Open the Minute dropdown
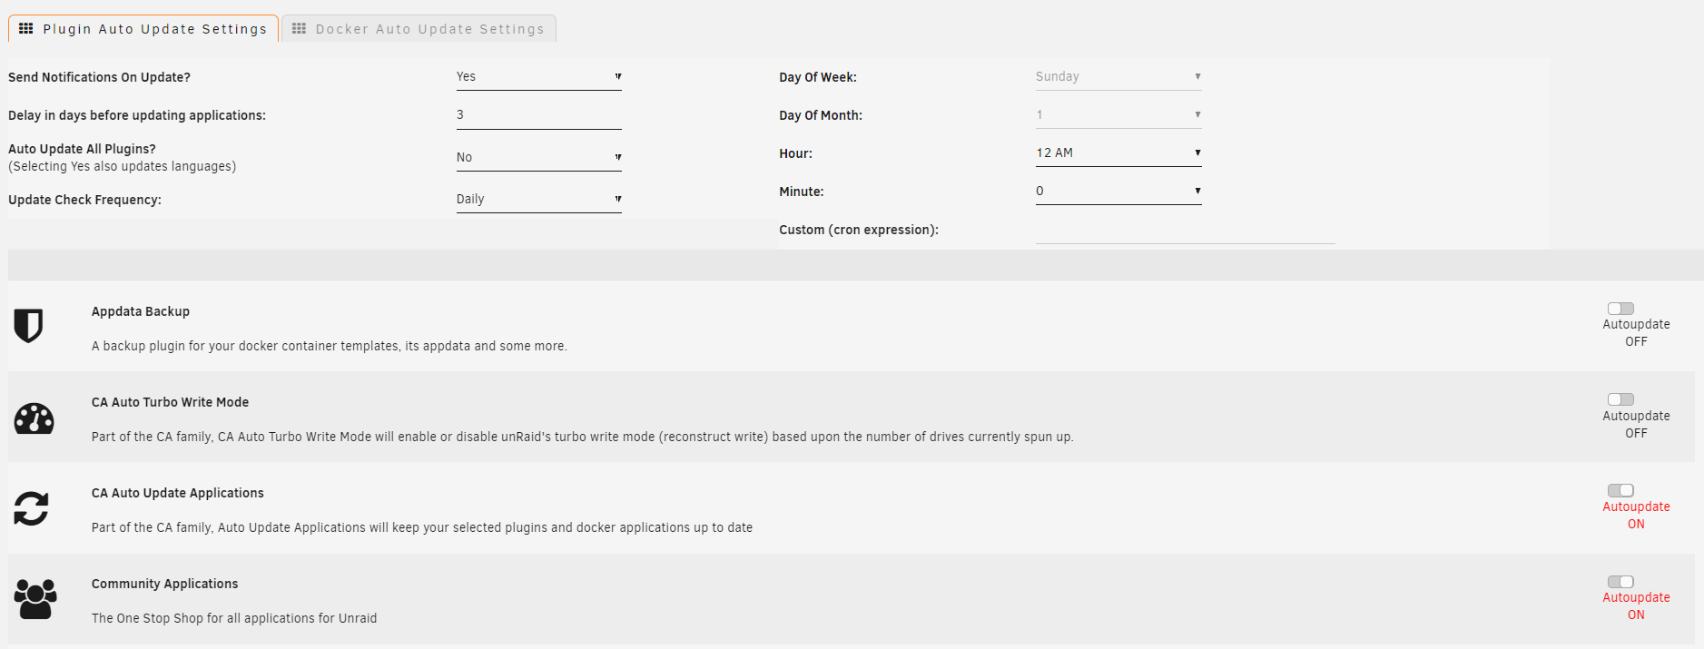This screenshot has height=649, width=1704. [x=1118, y=192]
